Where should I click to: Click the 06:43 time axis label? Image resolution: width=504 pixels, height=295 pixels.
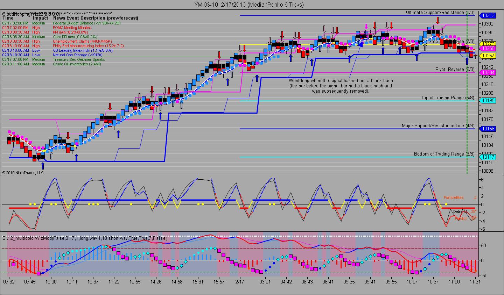click(307, 281)
